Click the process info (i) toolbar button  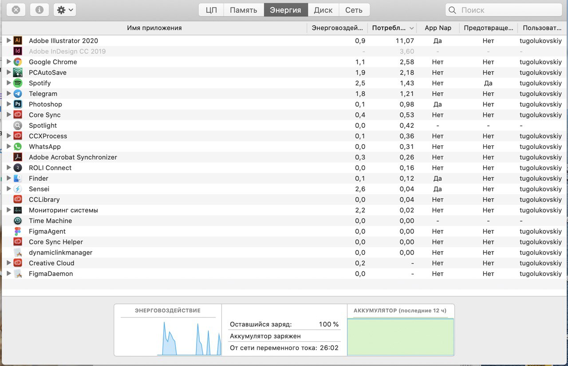[x=39, y=10]
